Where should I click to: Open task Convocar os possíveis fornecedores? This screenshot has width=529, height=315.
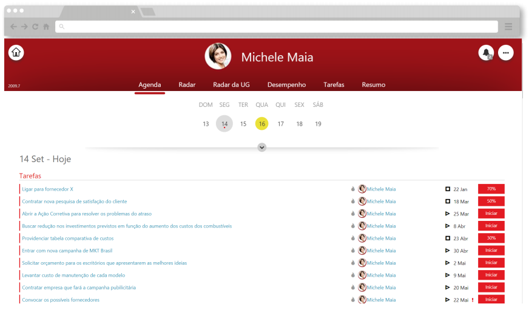coord(61,300)
